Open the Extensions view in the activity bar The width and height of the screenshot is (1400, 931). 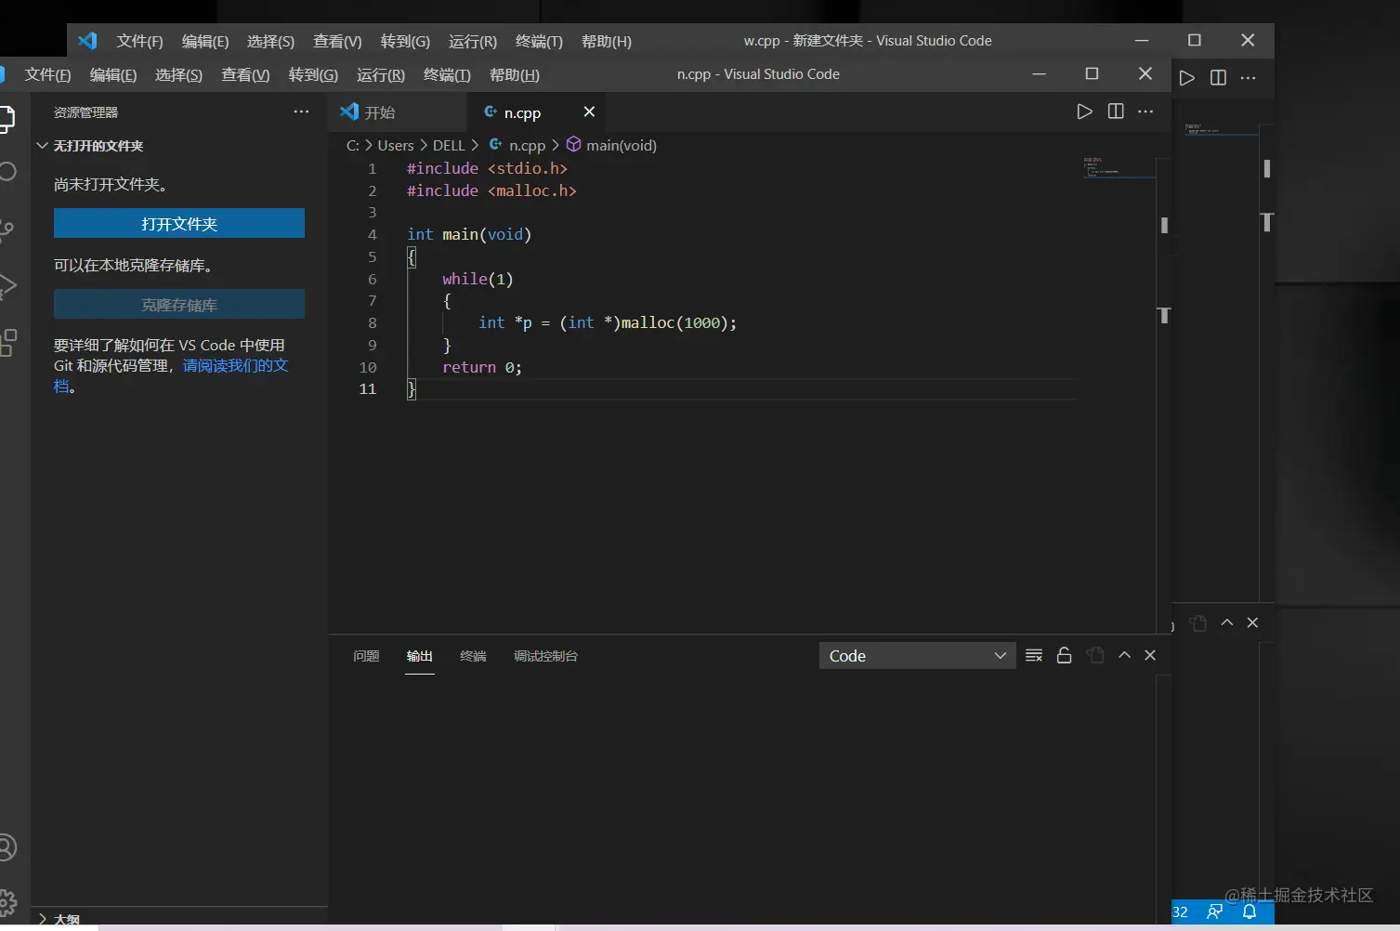[x=8, y=343]
